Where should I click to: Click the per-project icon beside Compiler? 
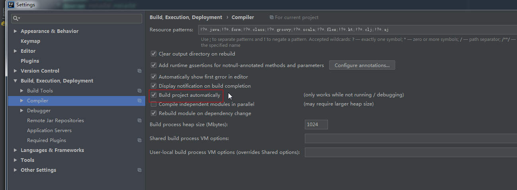(139, 101)
